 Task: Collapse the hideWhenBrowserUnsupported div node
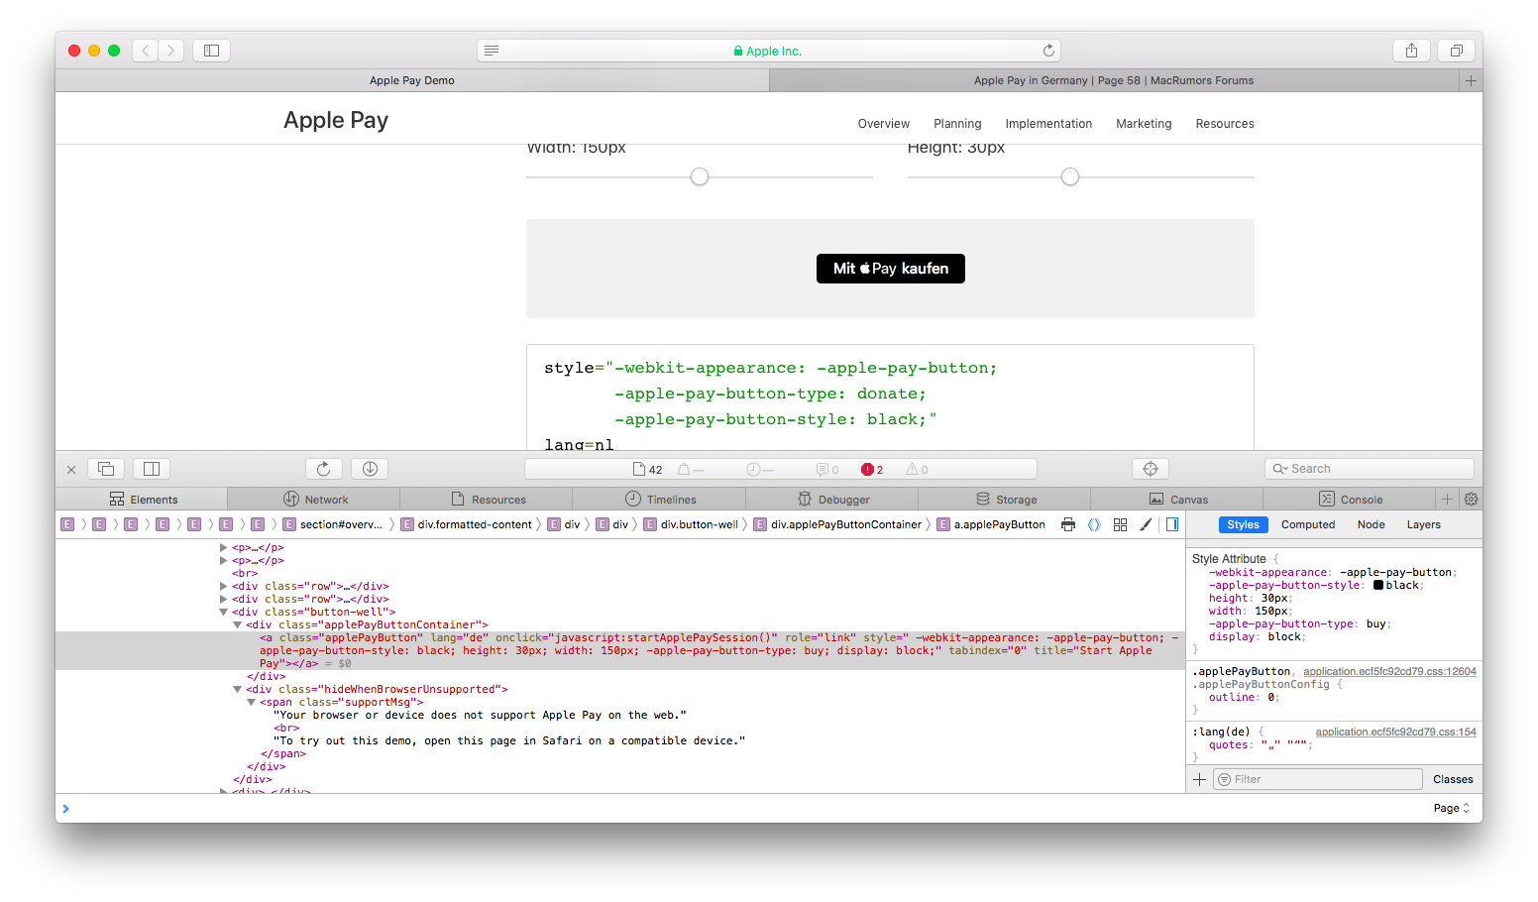coord(237,689)
